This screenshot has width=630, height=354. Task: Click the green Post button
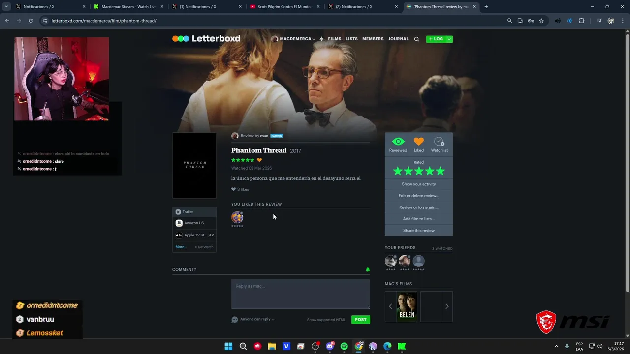pyautogui.click(x=361, y=320)
